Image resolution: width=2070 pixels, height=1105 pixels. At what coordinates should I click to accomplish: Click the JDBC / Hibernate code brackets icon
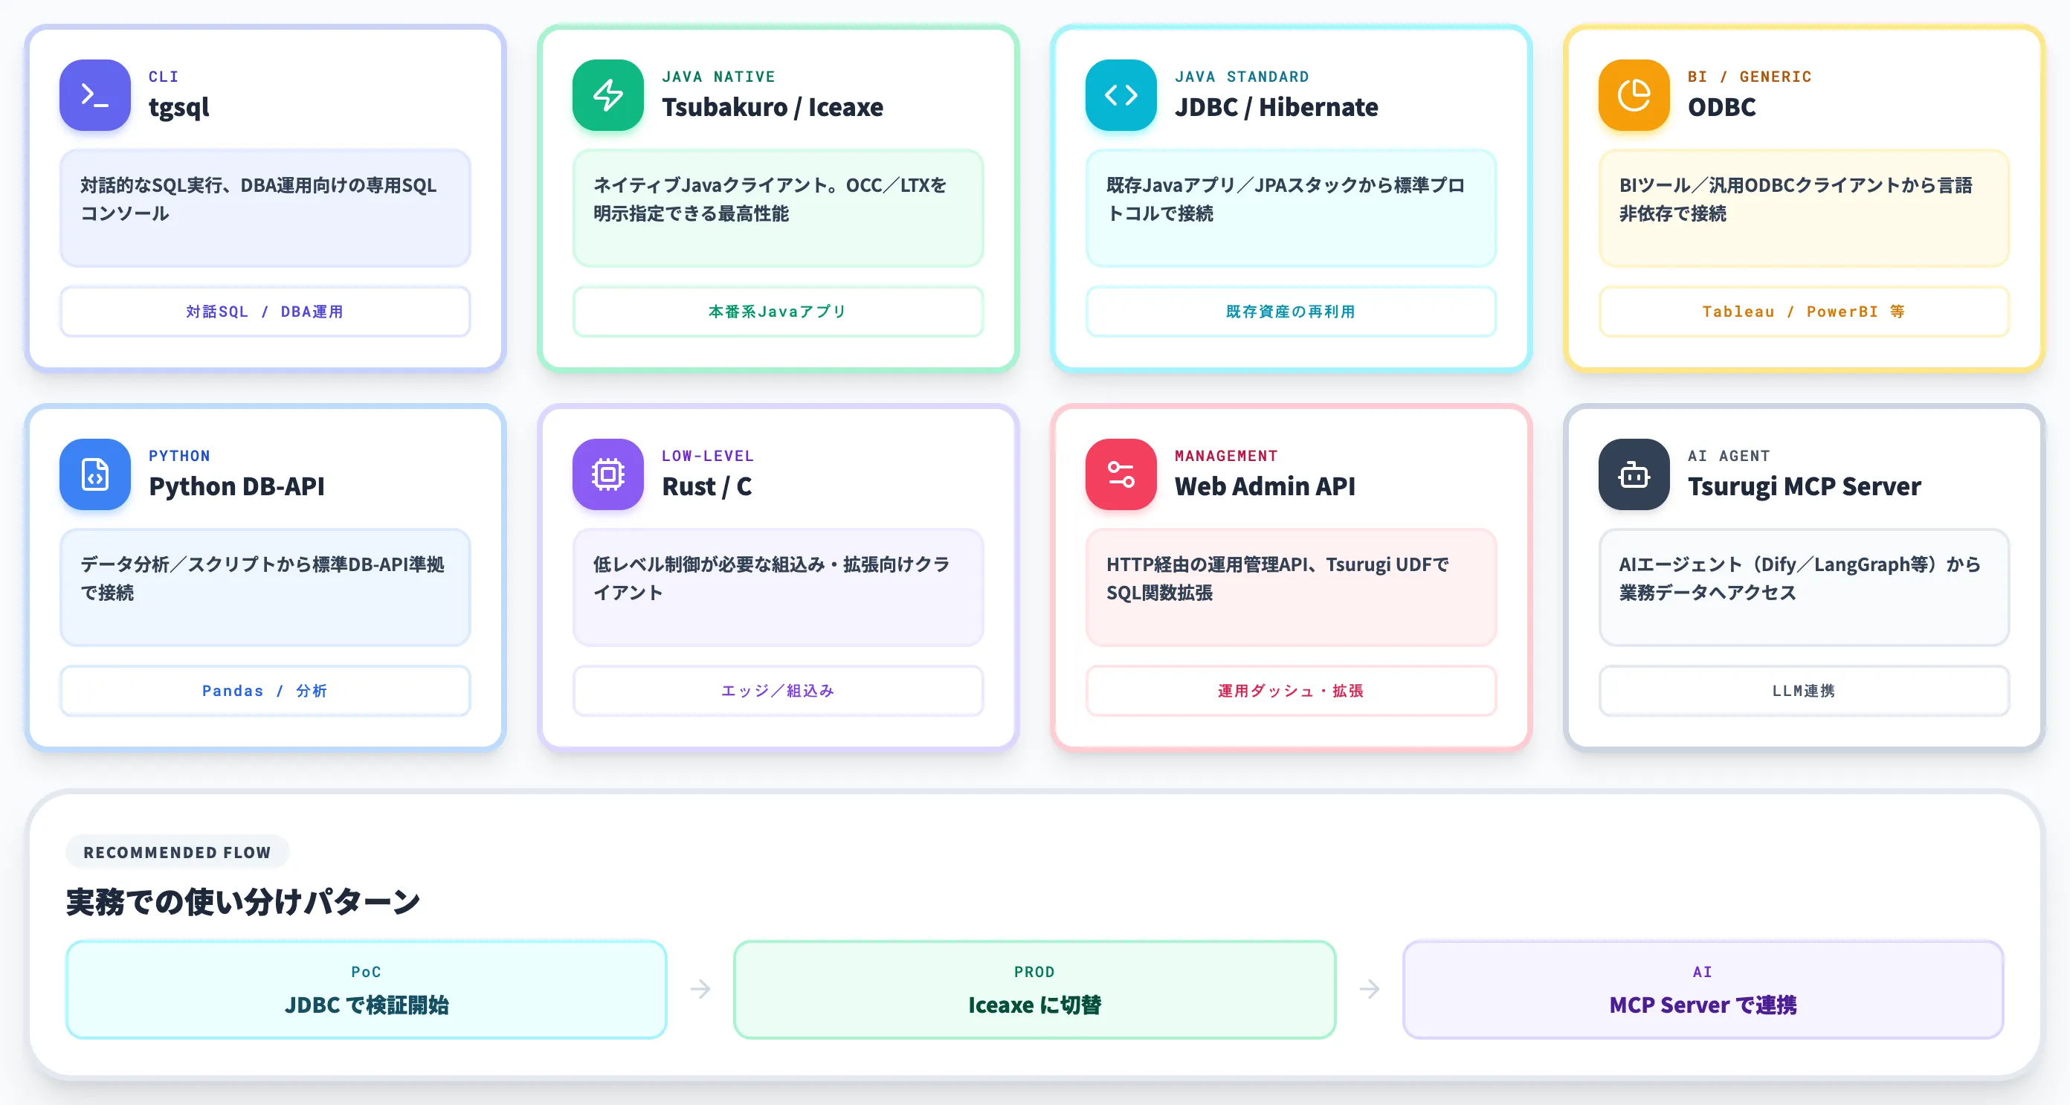coord(1121,95)
